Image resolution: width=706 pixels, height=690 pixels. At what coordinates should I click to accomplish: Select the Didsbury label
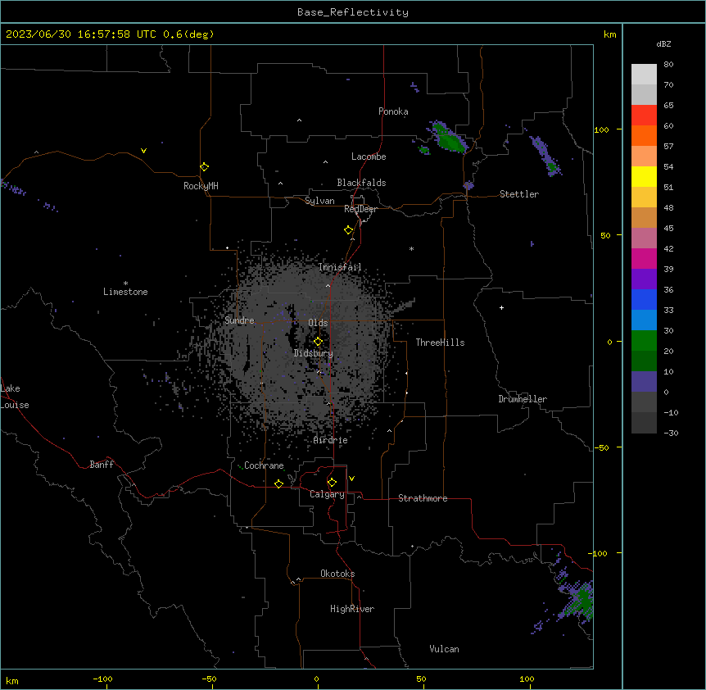314,353
